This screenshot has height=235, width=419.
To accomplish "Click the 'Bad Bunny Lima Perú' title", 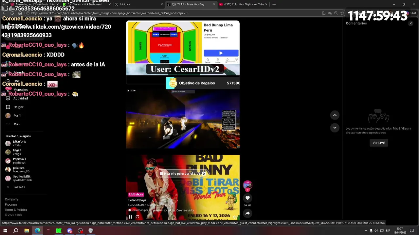I will tap(218, 27).
